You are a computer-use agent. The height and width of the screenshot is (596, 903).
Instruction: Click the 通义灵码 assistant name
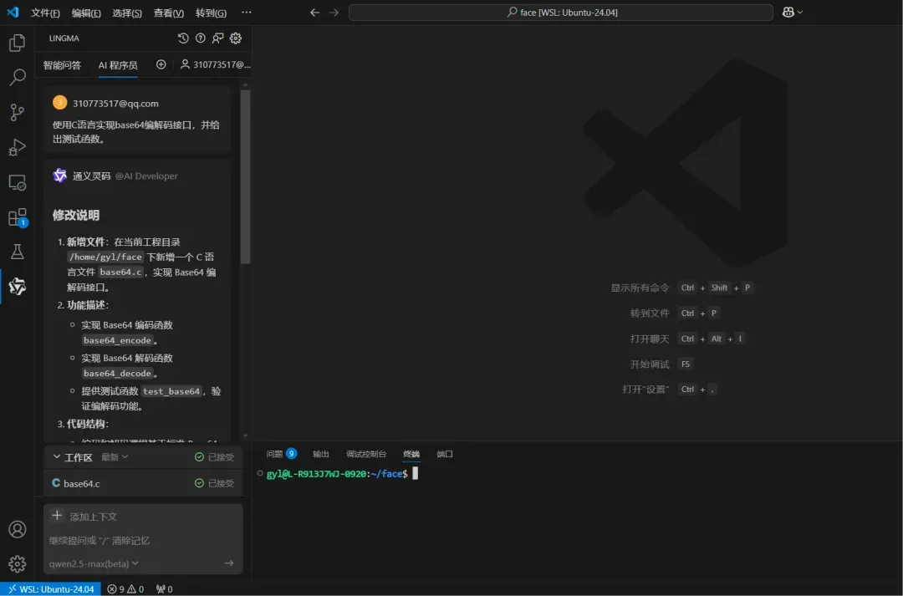click(92, 176)
